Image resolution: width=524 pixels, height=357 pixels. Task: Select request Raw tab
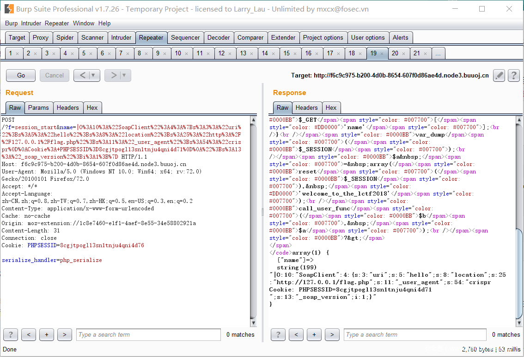(x=15, y=108)
